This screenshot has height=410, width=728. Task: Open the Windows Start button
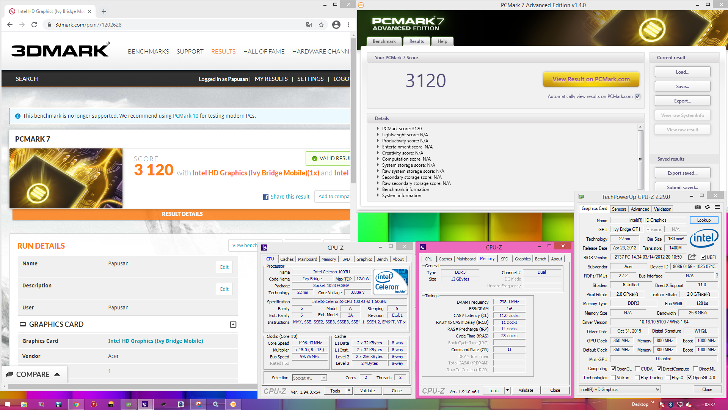pos(7,404)
